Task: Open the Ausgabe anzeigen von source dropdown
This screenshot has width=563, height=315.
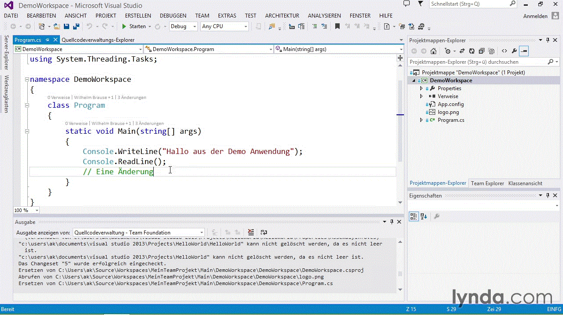Action: pyautogui.click(x=138, y=232)
